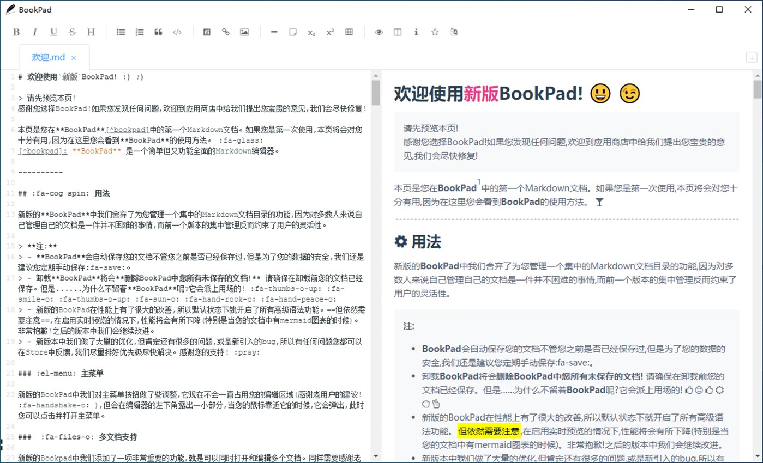Open the info icon in the toolbar
This screenshot has width=763, height=463.
[416, 32]
